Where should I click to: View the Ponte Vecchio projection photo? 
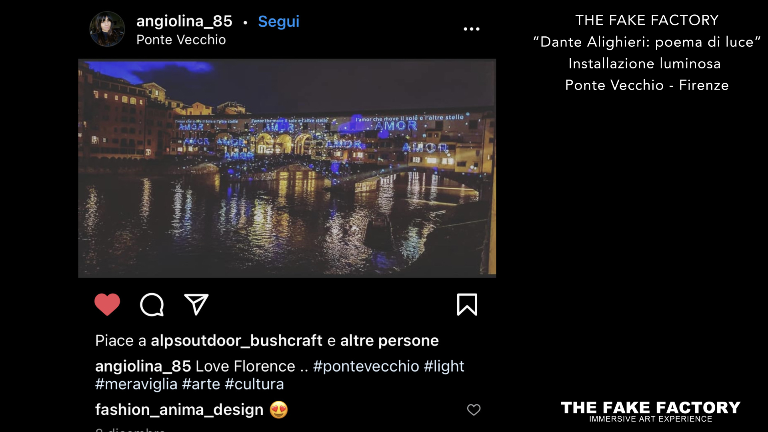(x=287, y=168)
